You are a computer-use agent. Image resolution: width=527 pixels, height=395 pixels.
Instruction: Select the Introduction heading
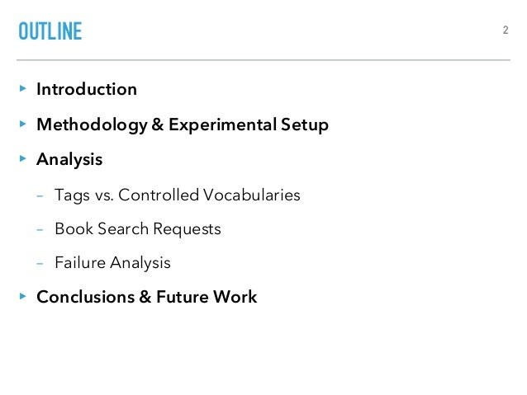pyautogui.click(x=87, y=89)
